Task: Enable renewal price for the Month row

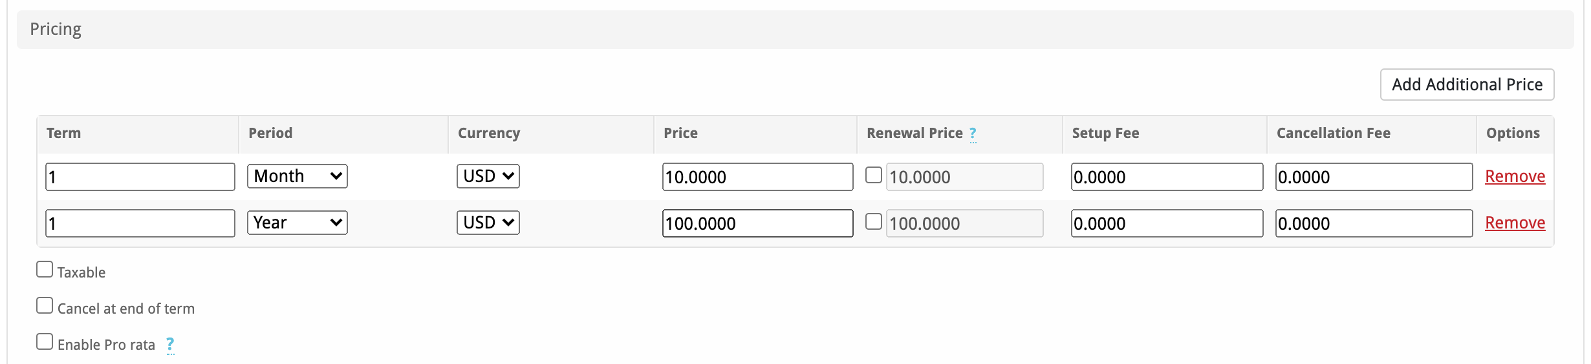Action: (x=874, y=176)
